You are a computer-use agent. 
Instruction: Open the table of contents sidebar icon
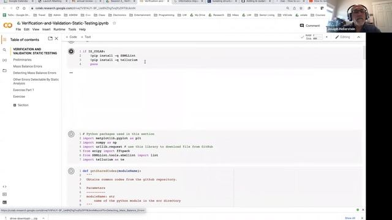(4, 39)
